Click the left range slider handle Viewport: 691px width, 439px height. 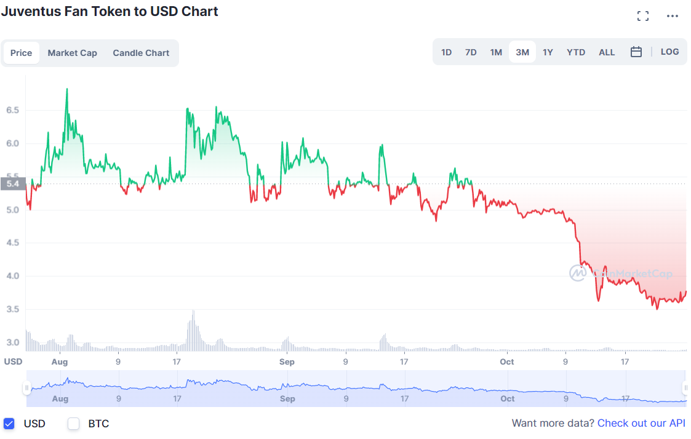[x=26, y=388]
